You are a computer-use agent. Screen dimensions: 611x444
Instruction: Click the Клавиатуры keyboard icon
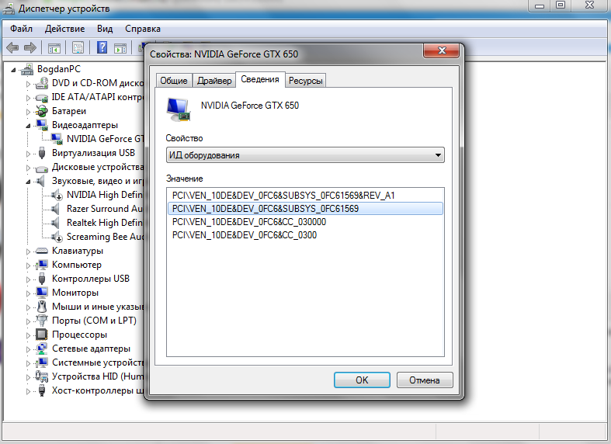point(41,251)
